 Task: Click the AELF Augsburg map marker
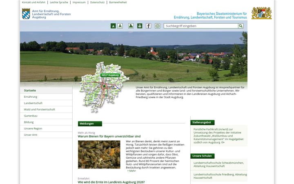point(110,75)
